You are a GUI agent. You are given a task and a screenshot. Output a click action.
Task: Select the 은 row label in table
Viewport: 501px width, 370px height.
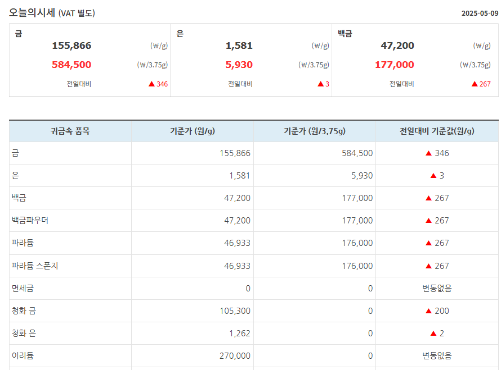point(15,175)
